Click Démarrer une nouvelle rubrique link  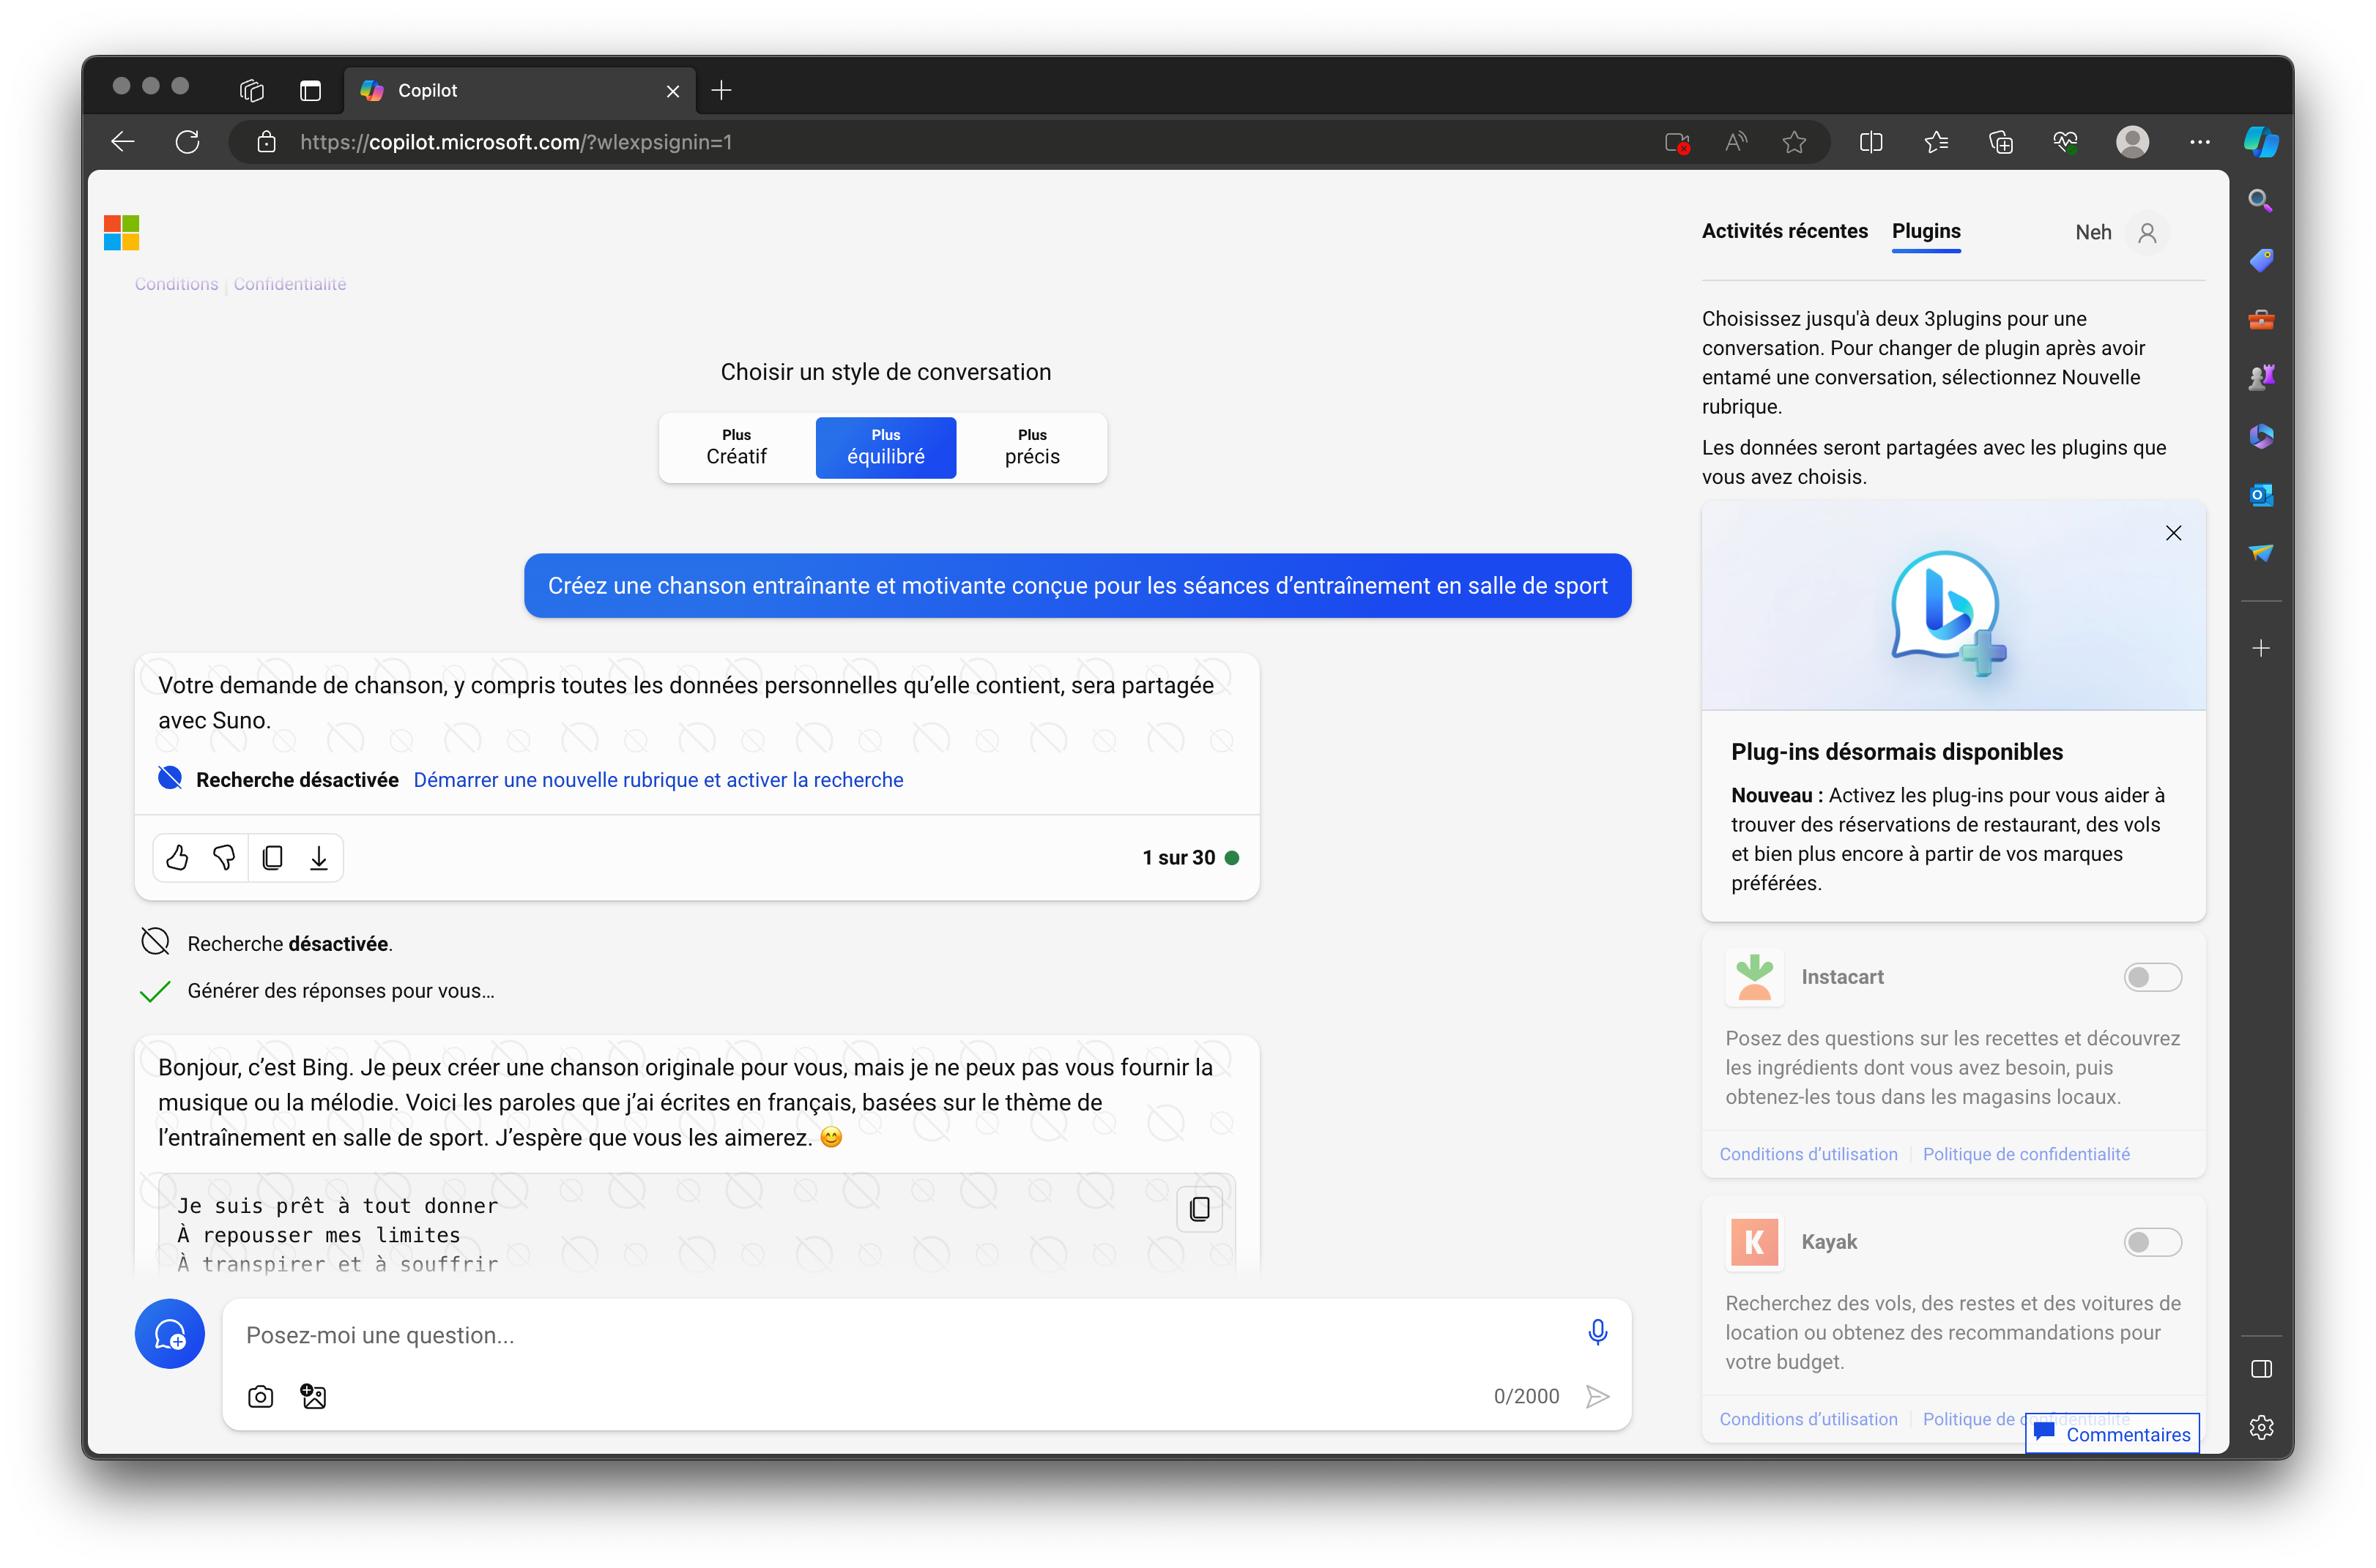coord(658,780)
